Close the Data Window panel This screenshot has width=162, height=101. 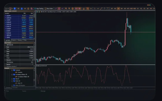[34, 43]
